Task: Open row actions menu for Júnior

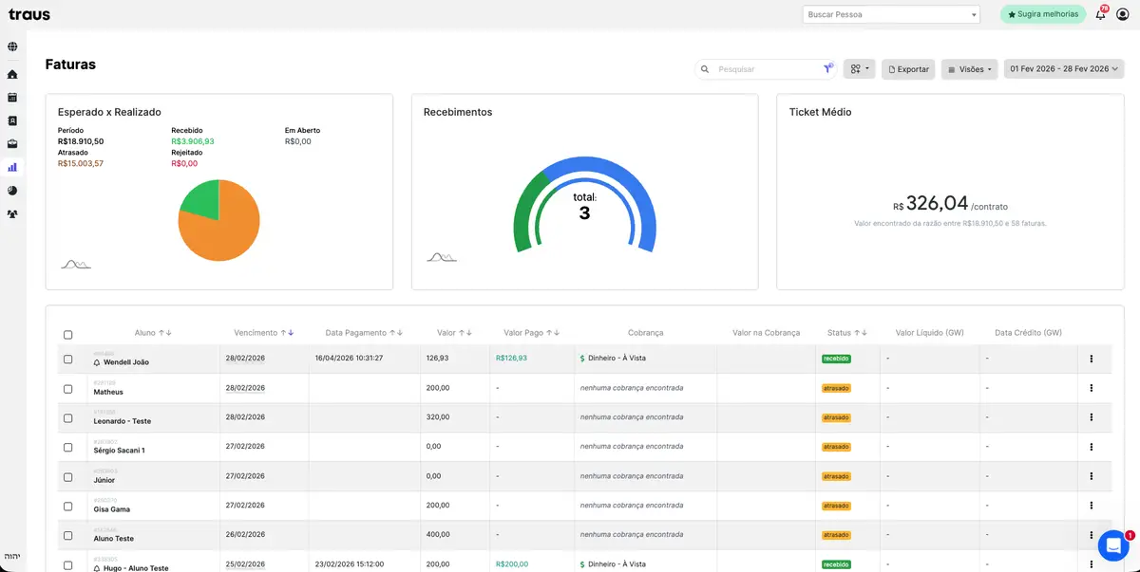Action: click(x=1091, y=476)
